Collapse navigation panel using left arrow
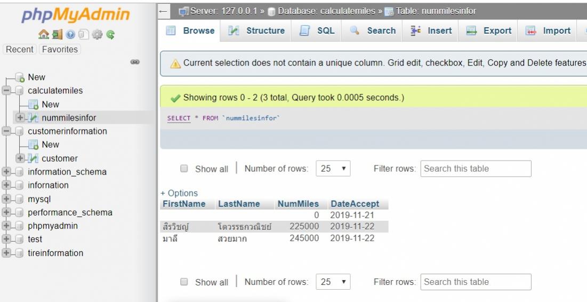Viewport: 587px width, 302px height. pyautogui.click(x=163, y=11)
